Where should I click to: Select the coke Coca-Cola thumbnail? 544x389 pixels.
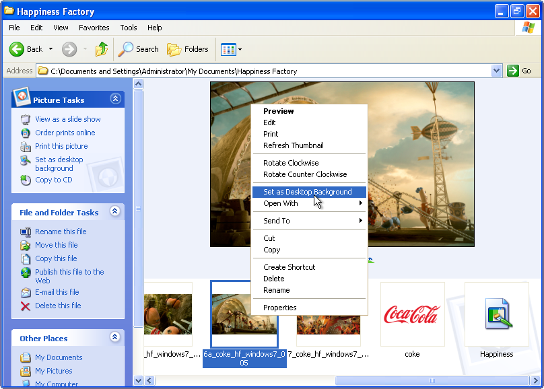[412, 314]
